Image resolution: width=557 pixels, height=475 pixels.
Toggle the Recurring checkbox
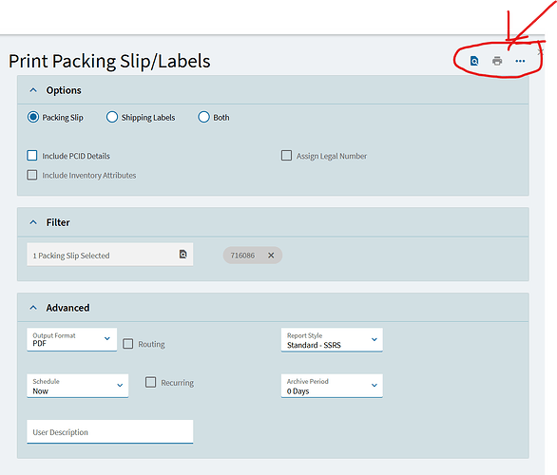(150, 382)
